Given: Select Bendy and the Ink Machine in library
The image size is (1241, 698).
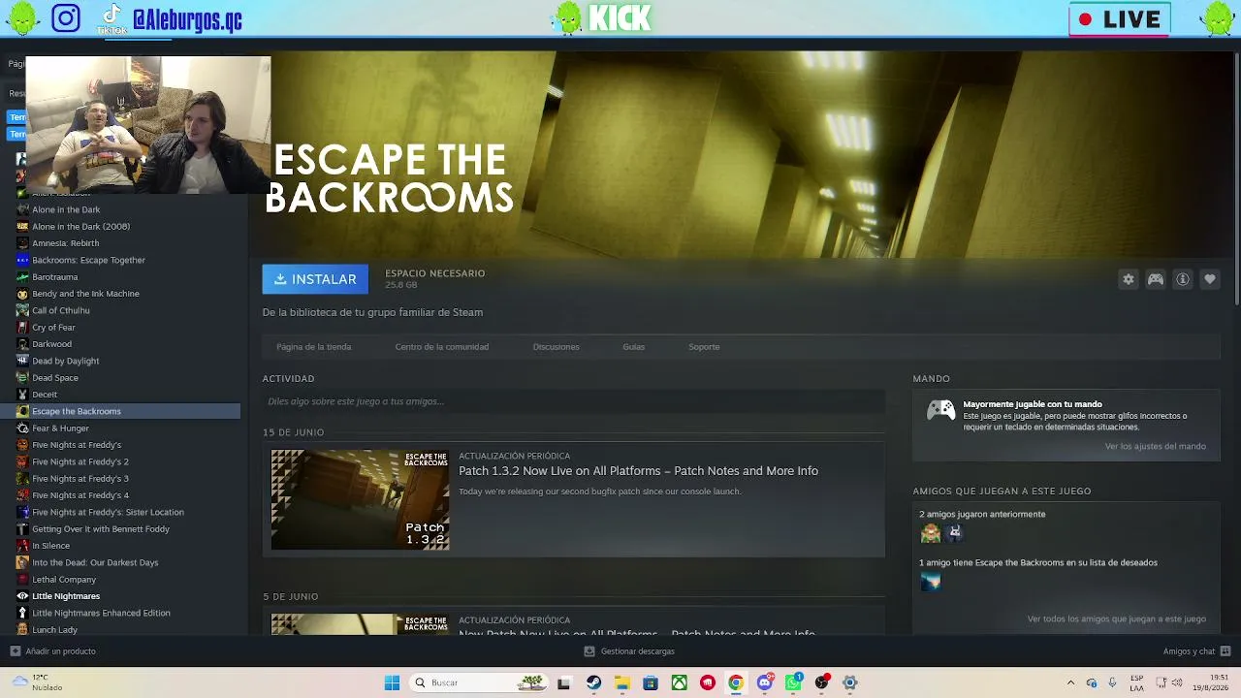Looking at the screenshot, I should 85,294.
